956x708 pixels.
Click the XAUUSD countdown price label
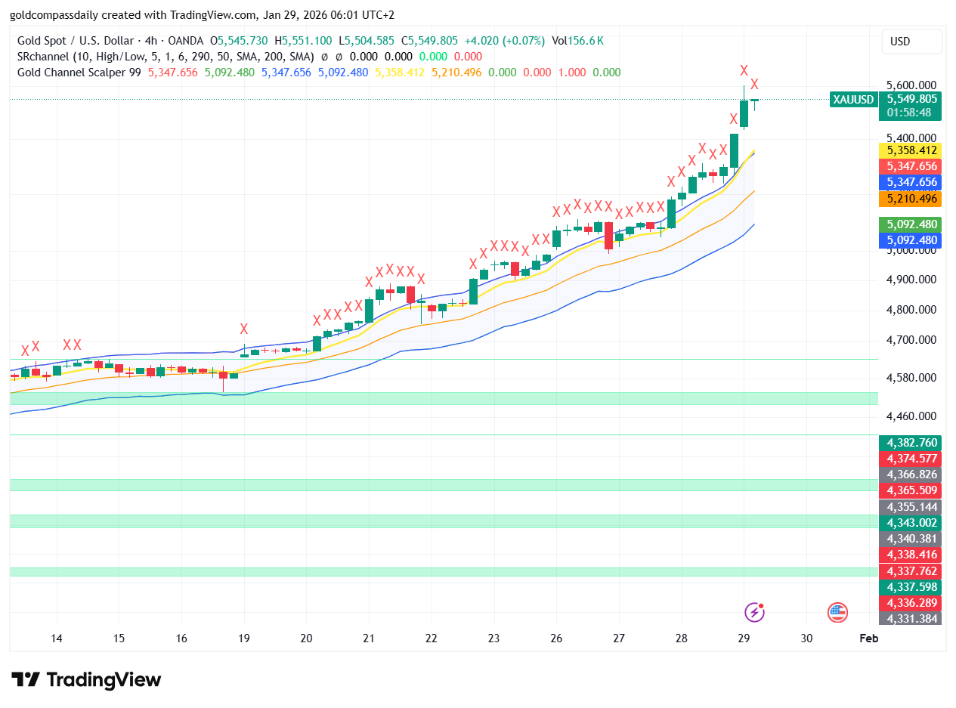tap(911, 106)
